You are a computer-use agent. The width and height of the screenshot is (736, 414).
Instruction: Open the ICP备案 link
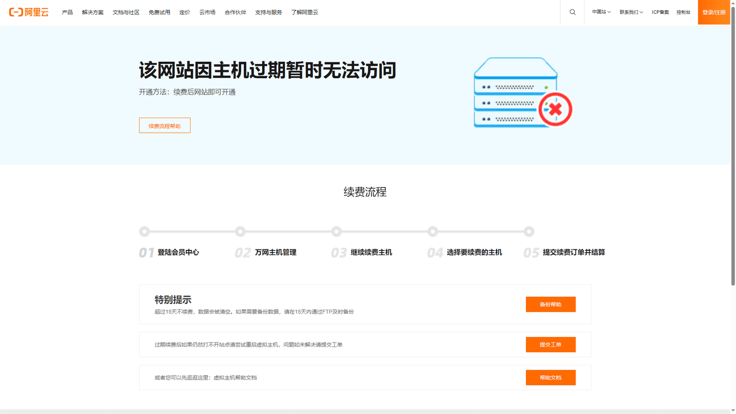click(660, 12)
